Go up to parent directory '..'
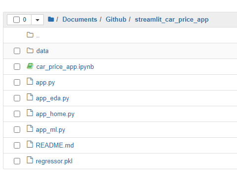 [38, 36]
